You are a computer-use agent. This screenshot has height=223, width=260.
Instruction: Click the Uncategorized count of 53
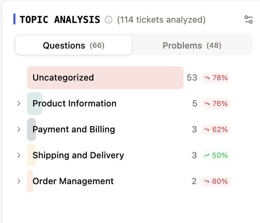tap(192, 78)
